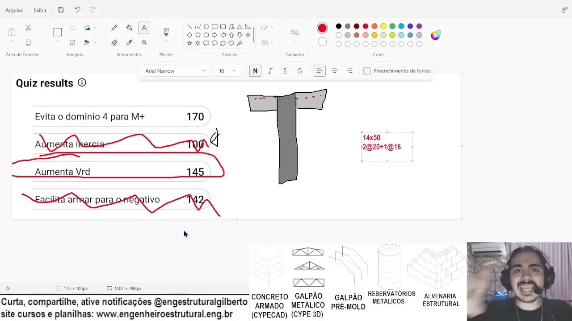This screenshot has height=321, width=572.
Task: Toggle italic text formatting
Action: pyautogui.click(x=270, y=71)
